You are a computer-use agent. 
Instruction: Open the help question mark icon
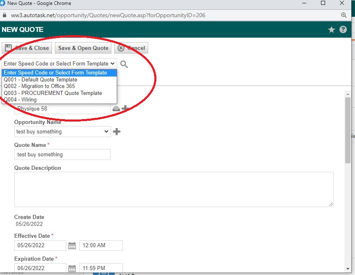click(x=343, y=30)
